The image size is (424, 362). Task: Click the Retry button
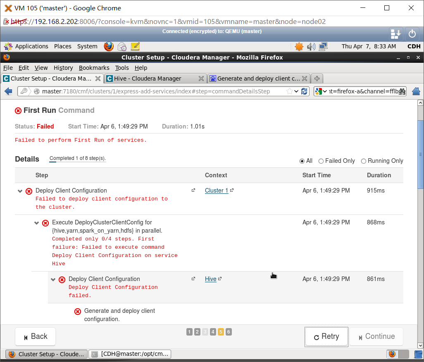[x=326, y=337]
